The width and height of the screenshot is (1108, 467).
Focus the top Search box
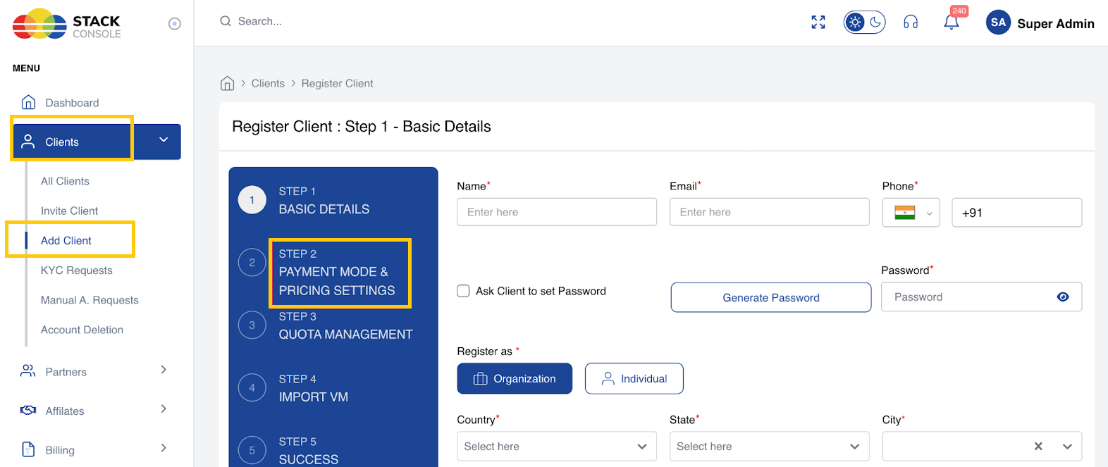tap(259, 21)
